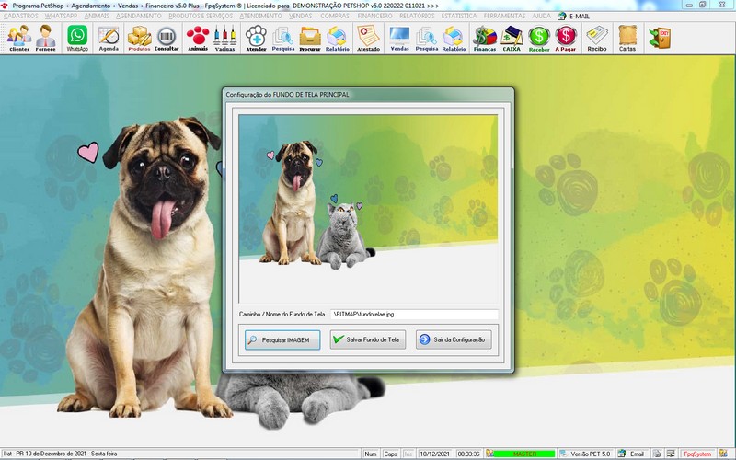736x460 pixels.
Task: Open the Fornece suppliers icon
Action: click(x=45, y=38)
